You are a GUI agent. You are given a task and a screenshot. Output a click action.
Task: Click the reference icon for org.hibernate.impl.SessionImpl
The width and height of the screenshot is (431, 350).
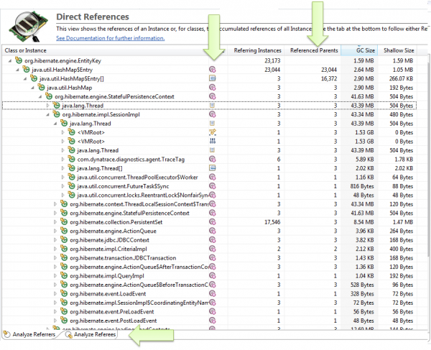(x=212, y=114)
